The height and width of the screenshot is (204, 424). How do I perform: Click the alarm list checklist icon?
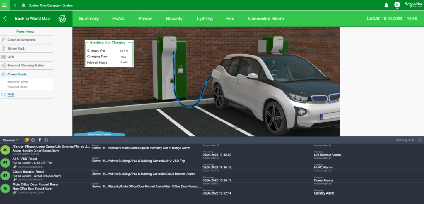tap(46, 140)
